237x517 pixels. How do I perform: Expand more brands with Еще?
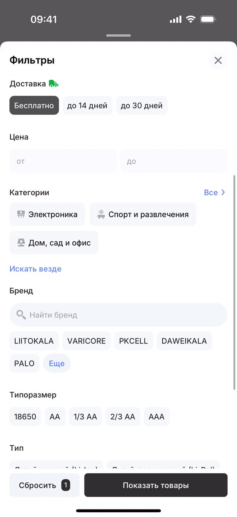click(x=57, y=364)
